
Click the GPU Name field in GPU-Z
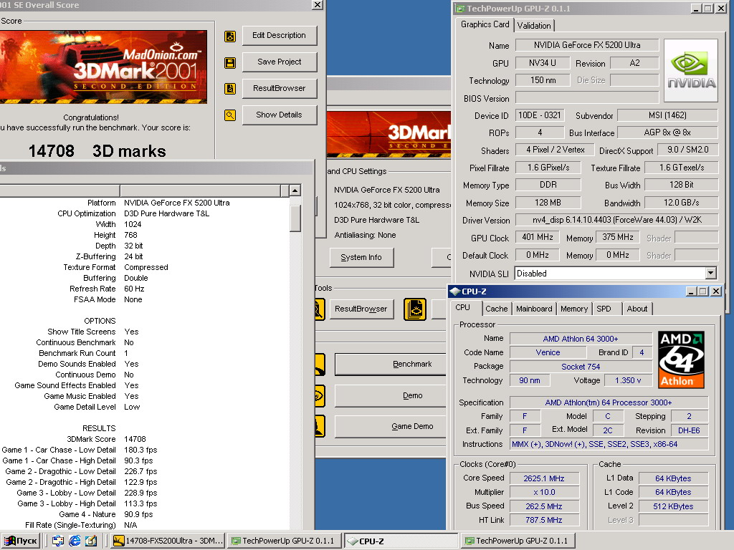(587, 45)
